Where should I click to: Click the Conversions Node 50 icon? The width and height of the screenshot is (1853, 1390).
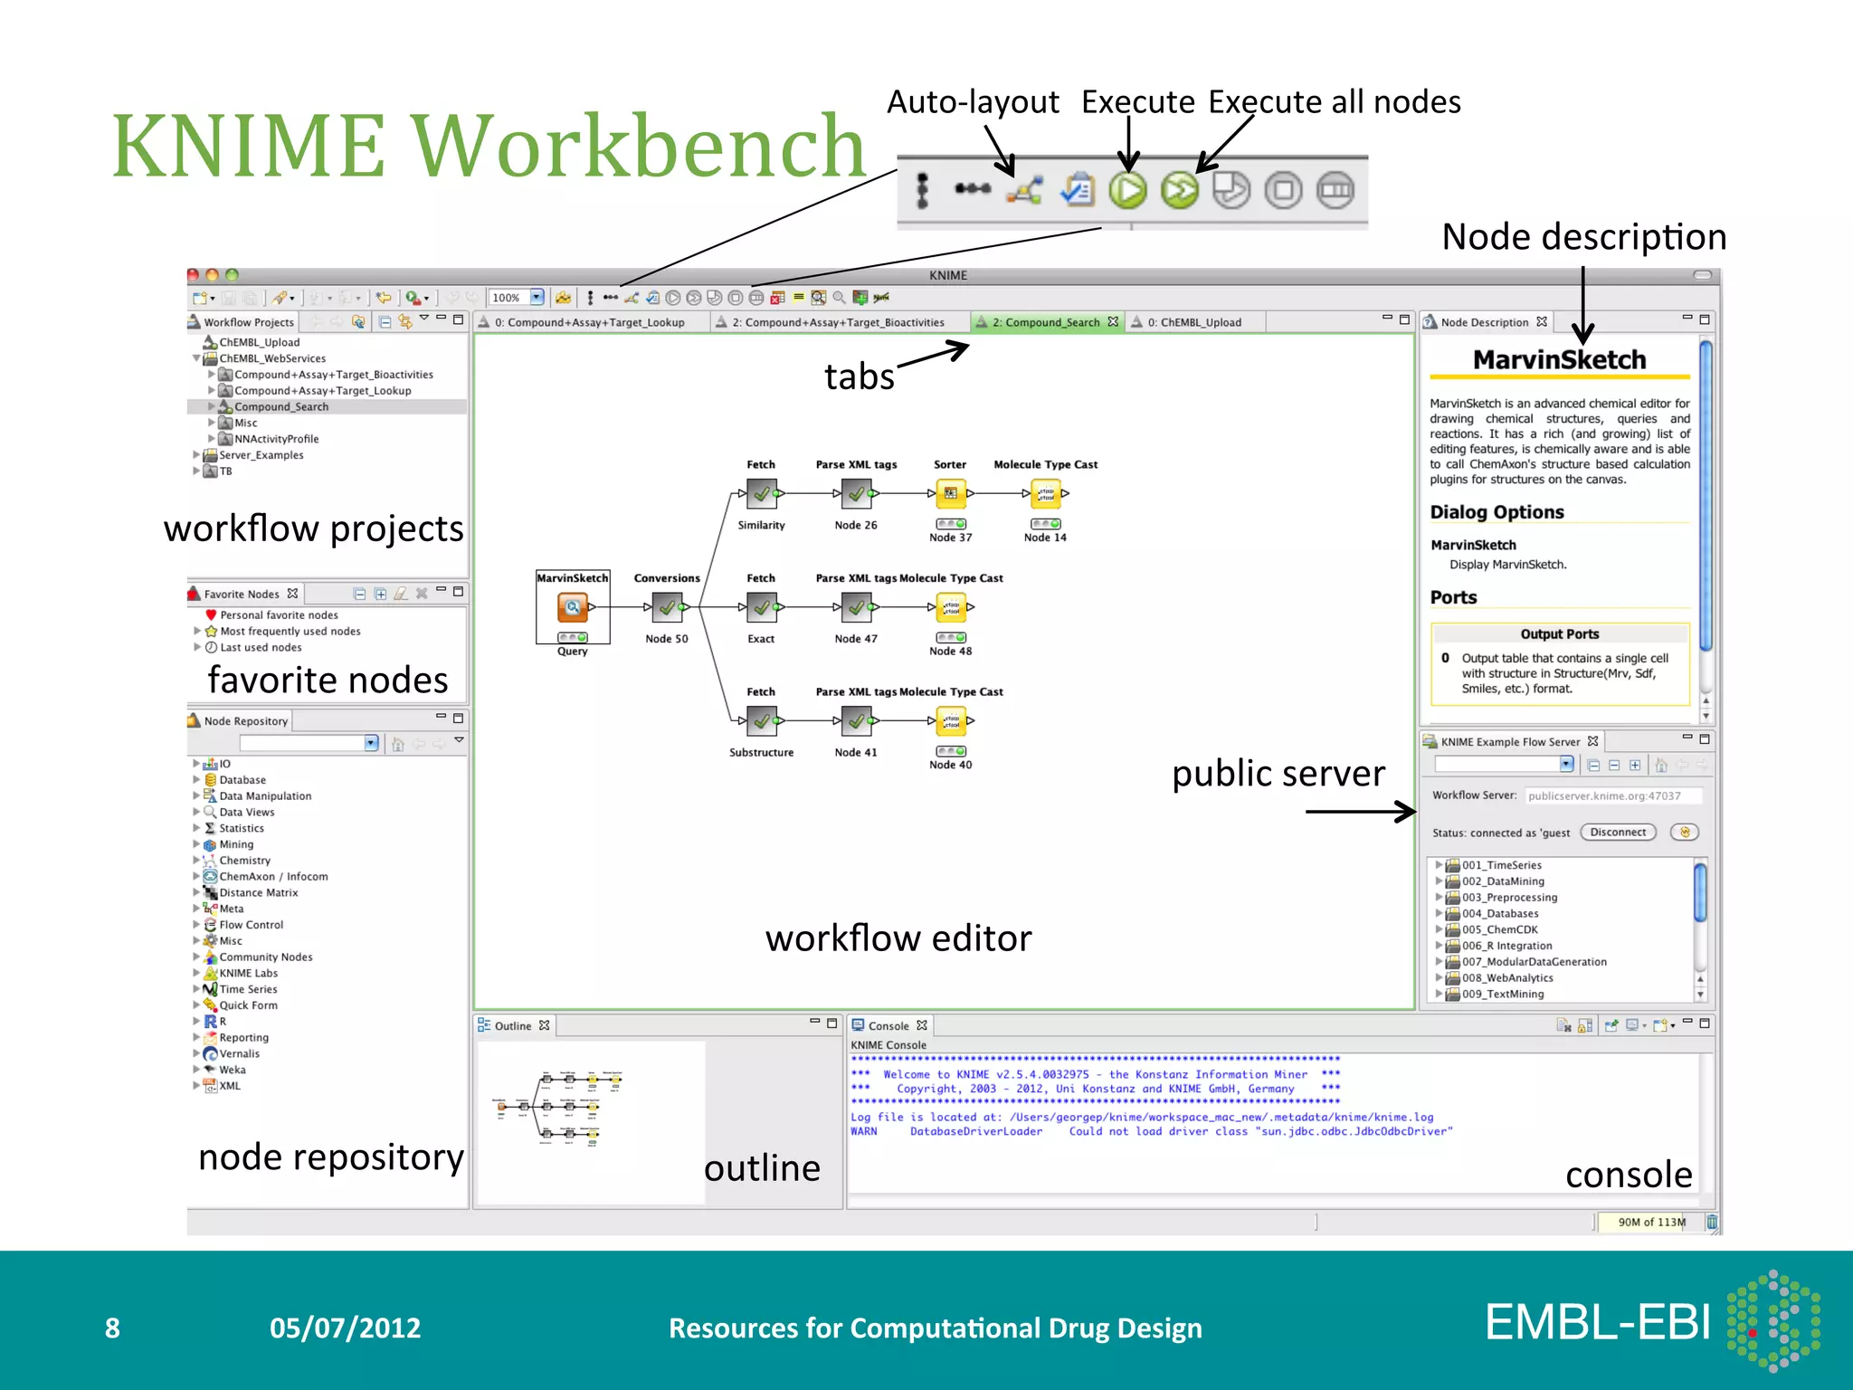coord(667,607)
